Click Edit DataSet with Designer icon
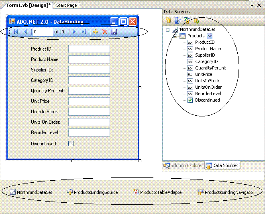Viewport: 265px width, 214px height. pyautogui.click(x=177, y=20)
